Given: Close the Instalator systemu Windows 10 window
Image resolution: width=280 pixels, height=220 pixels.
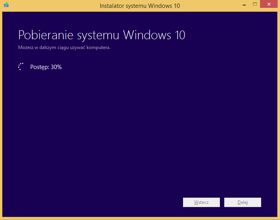Looking at the screenshot, I should (270, 5).
